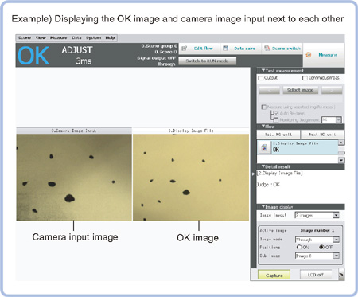Screen dimensions: 358x297
Task: Click the camera input image view
Action: click(x=74, y=178)
